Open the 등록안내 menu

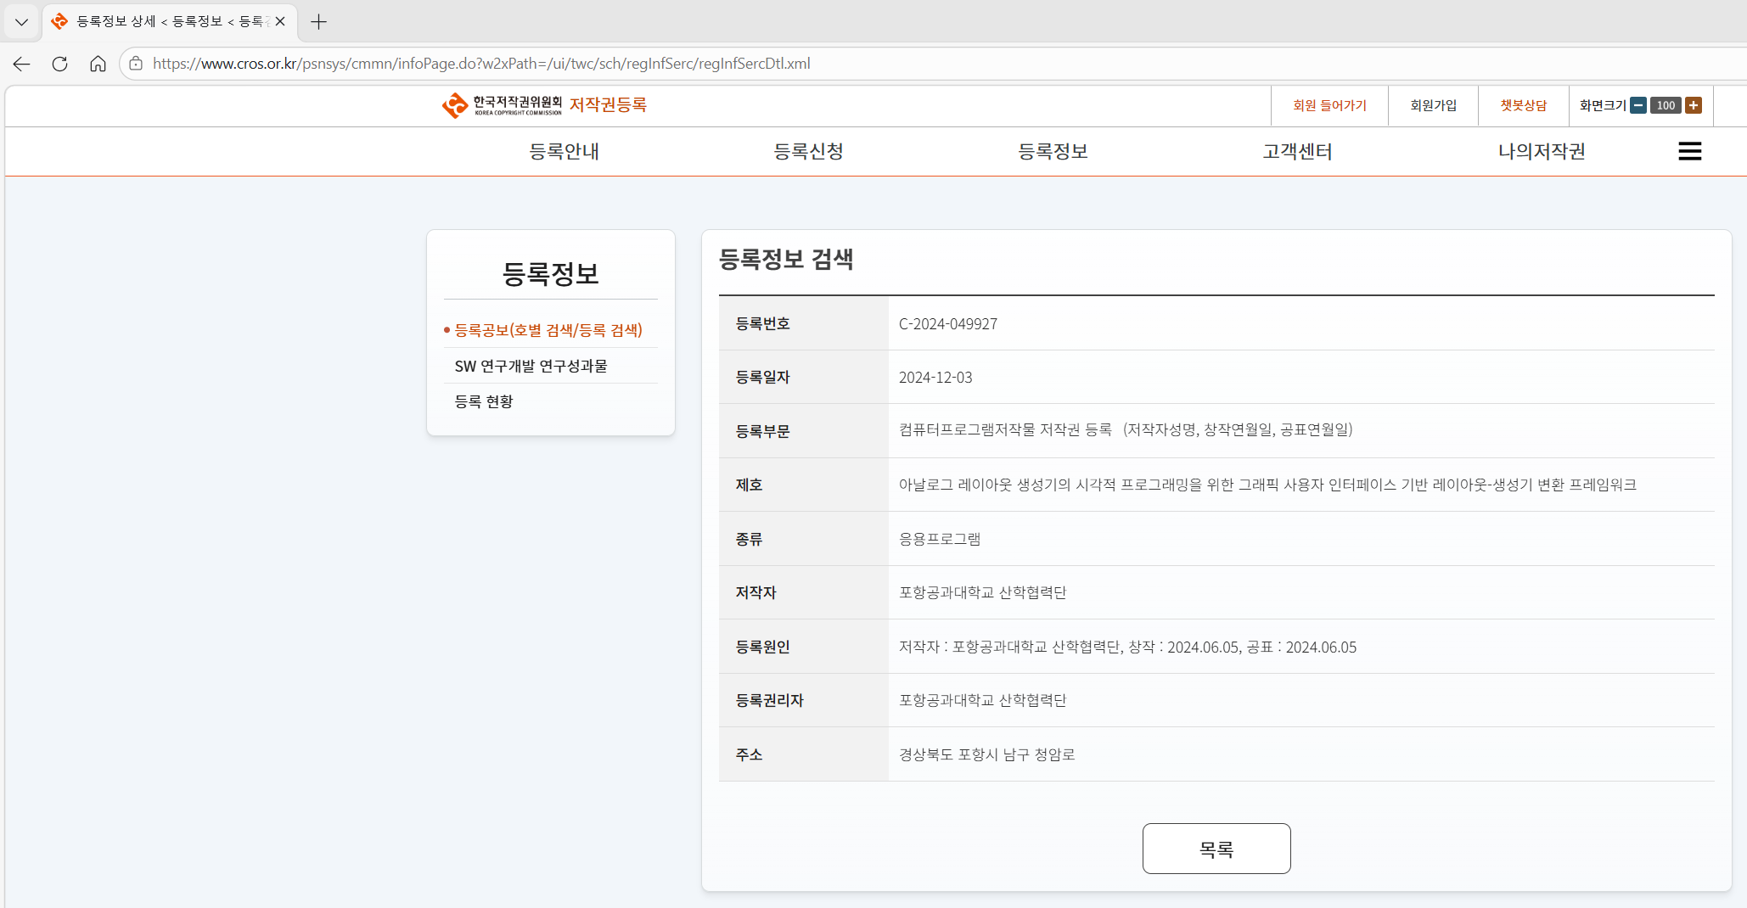pyautogui.click(x=564, y=151)
